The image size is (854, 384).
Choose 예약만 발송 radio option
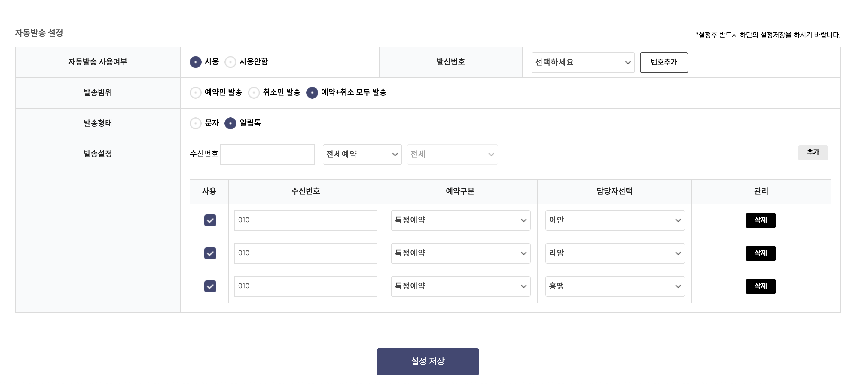[195, 93]
